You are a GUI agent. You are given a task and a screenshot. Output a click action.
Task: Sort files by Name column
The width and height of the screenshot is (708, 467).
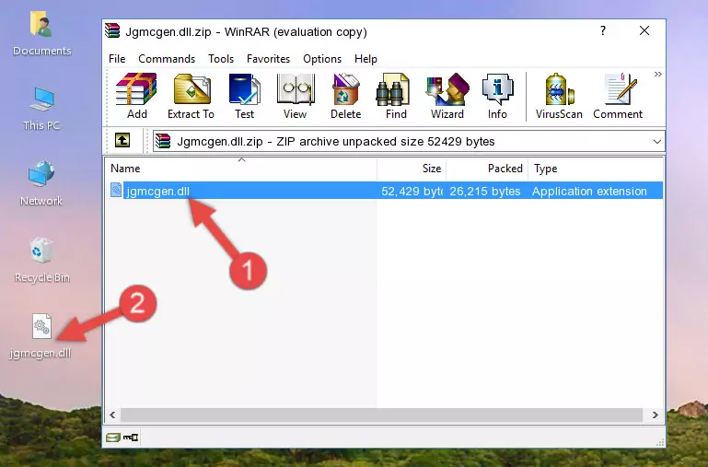tap(241, 169)
